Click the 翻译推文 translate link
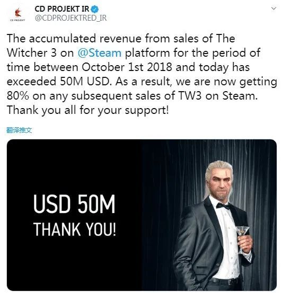Screen dimensions: 283x293 (x=19, y=130)
